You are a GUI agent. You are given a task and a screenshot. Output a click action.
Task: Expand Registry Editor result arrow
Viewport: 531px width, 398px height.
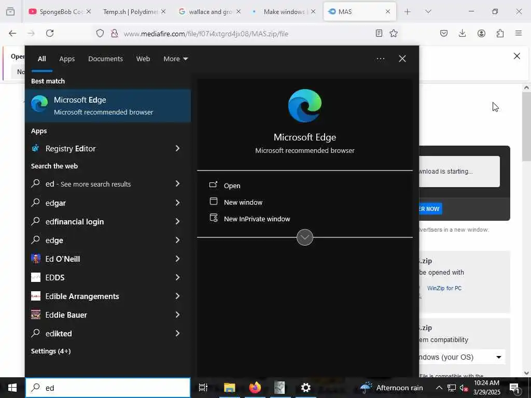coord(177,148)
